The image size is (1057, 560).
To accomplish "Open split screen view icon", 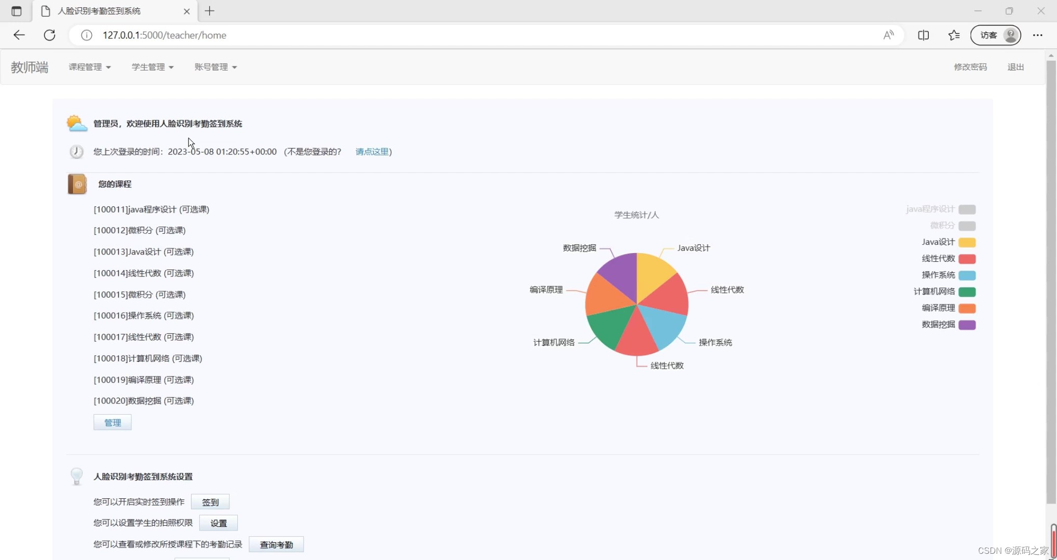I will pos(923,35).
